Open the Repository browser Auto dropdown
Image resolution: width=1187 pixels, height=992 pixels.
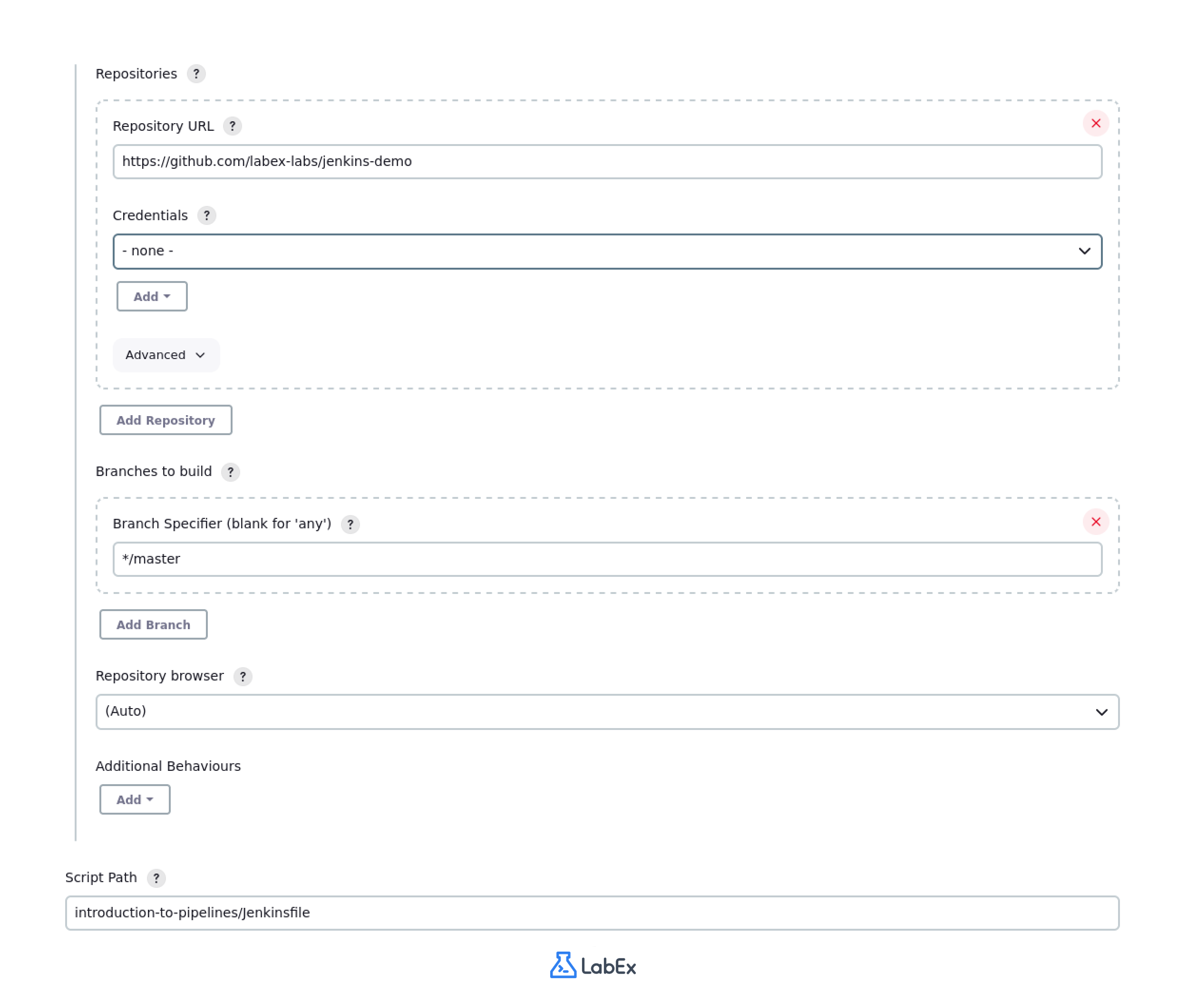(607, 711)
